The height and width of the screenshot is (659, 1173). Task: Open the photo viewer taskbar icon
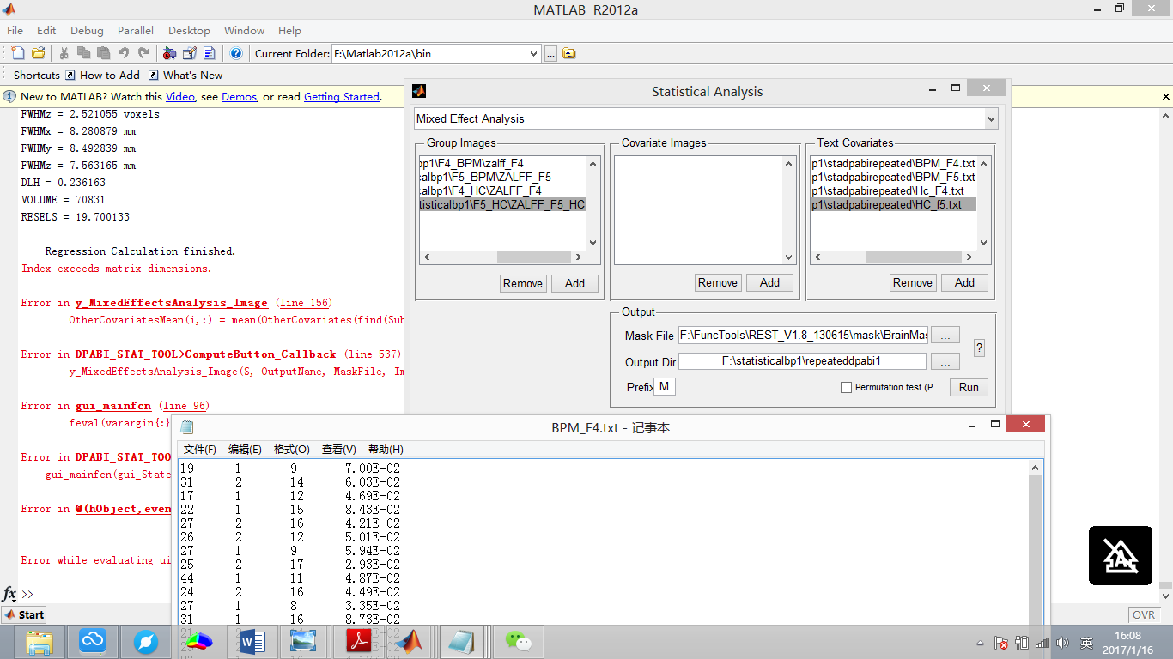pos(303,641)
